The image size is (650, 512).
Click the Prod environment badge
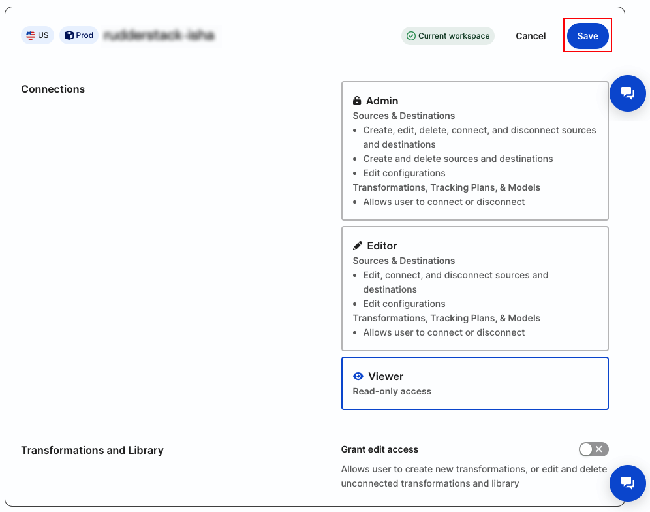(x=79, y=35)
